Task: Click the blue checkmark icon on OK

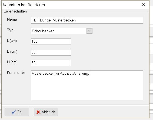Action: click(x=14, y=112)
